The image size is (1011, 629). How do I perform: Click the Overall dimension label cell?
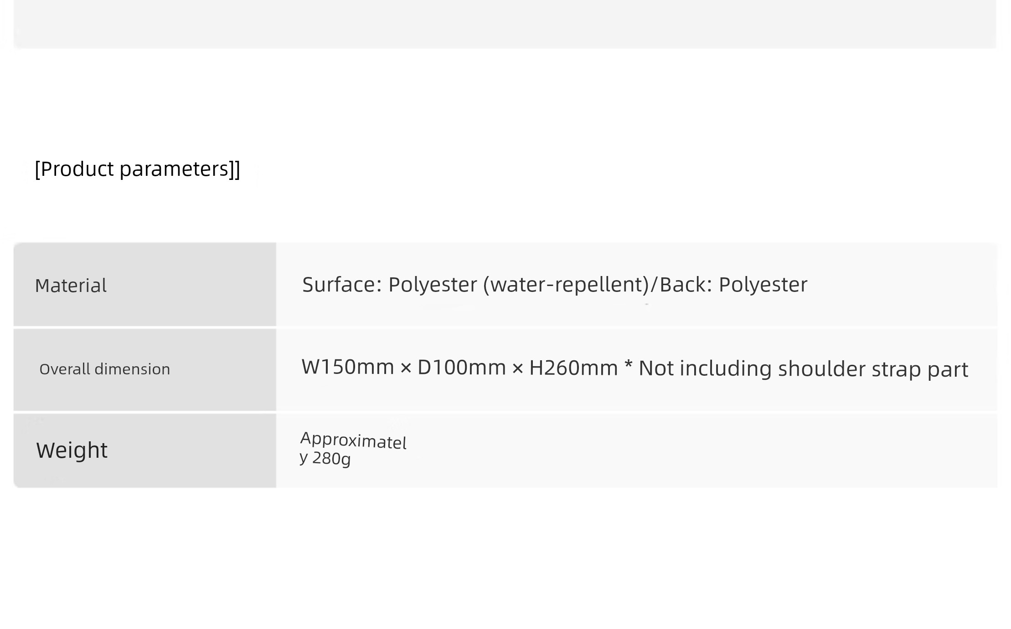coord(144,369)
